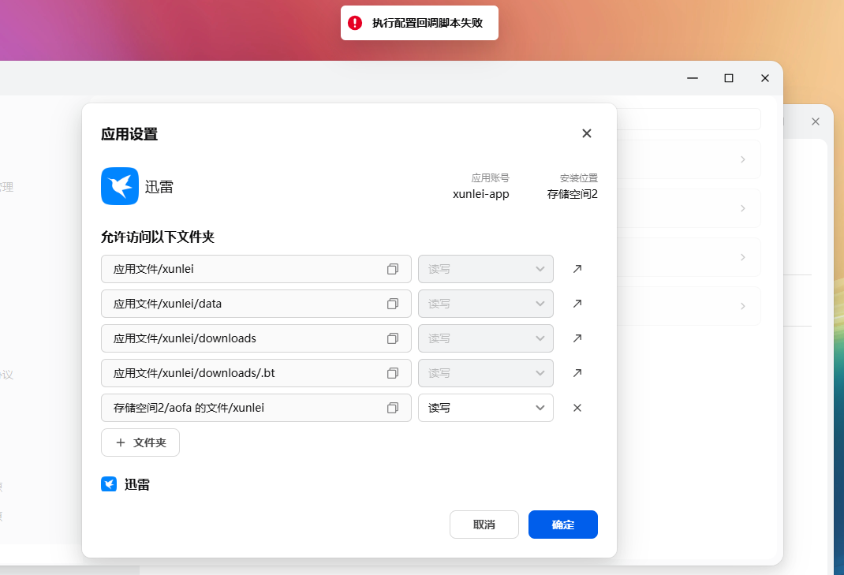This screenshot has width=844, height=575.
Task: Copy path of 应用文件/xunlei folder
Action: (x=393, y=269)
